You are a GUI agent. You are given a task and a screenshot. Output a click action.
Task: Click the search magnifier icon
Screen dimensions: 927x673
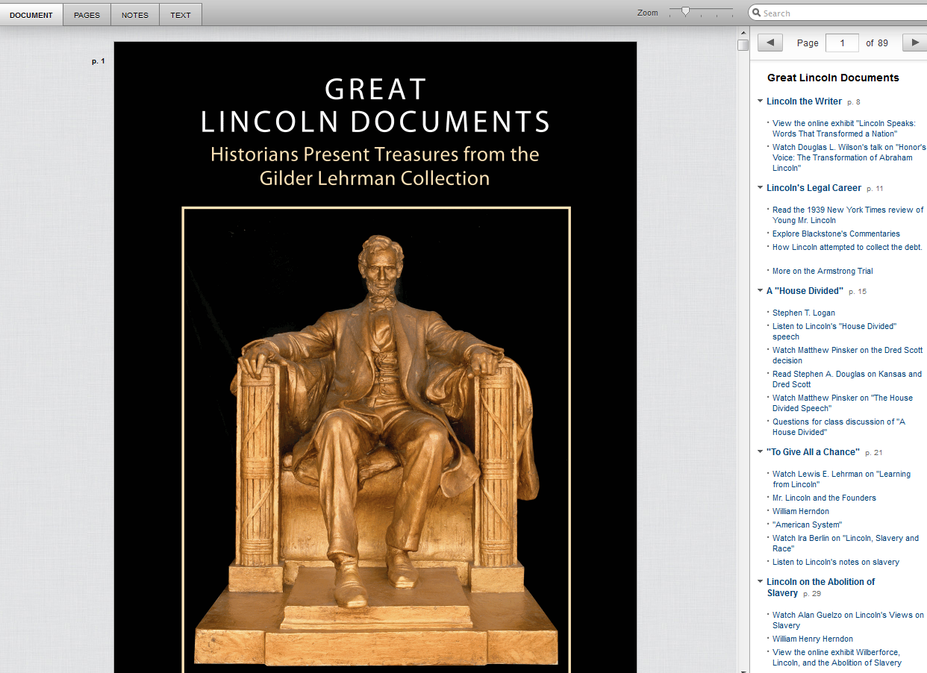(x=756, y=13)
